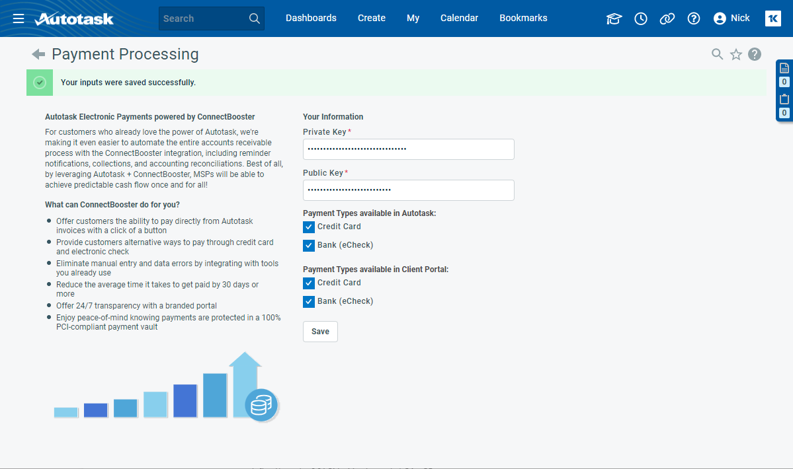The height and width of the screenshot is (469, 793).
Task: Click 'Payment Types available in Autotask:' label
Action: [x=369, y=213]
